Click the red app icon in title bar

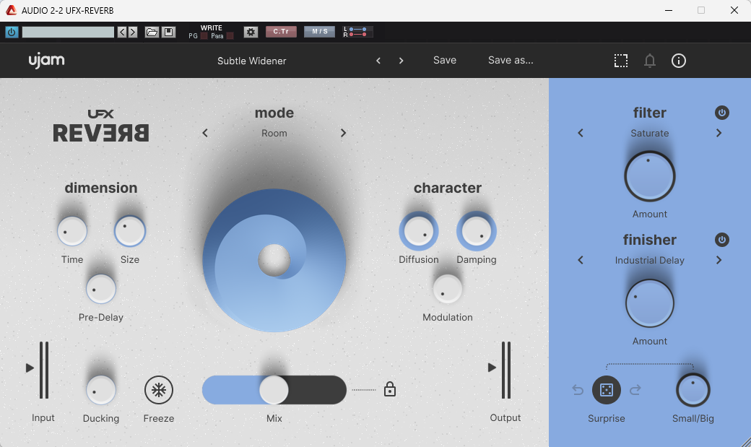click(11, 10)
